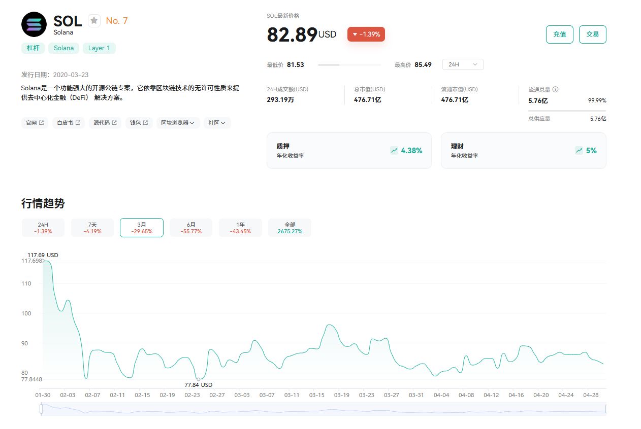The image size is (641, 429).
Task: Switch chart to the 24H tab
Action: 43,228
